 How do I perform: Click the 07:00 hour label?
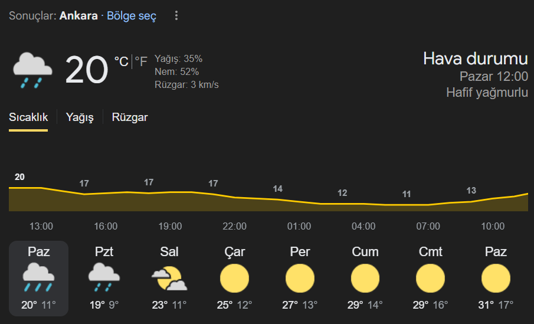[428, 226]
